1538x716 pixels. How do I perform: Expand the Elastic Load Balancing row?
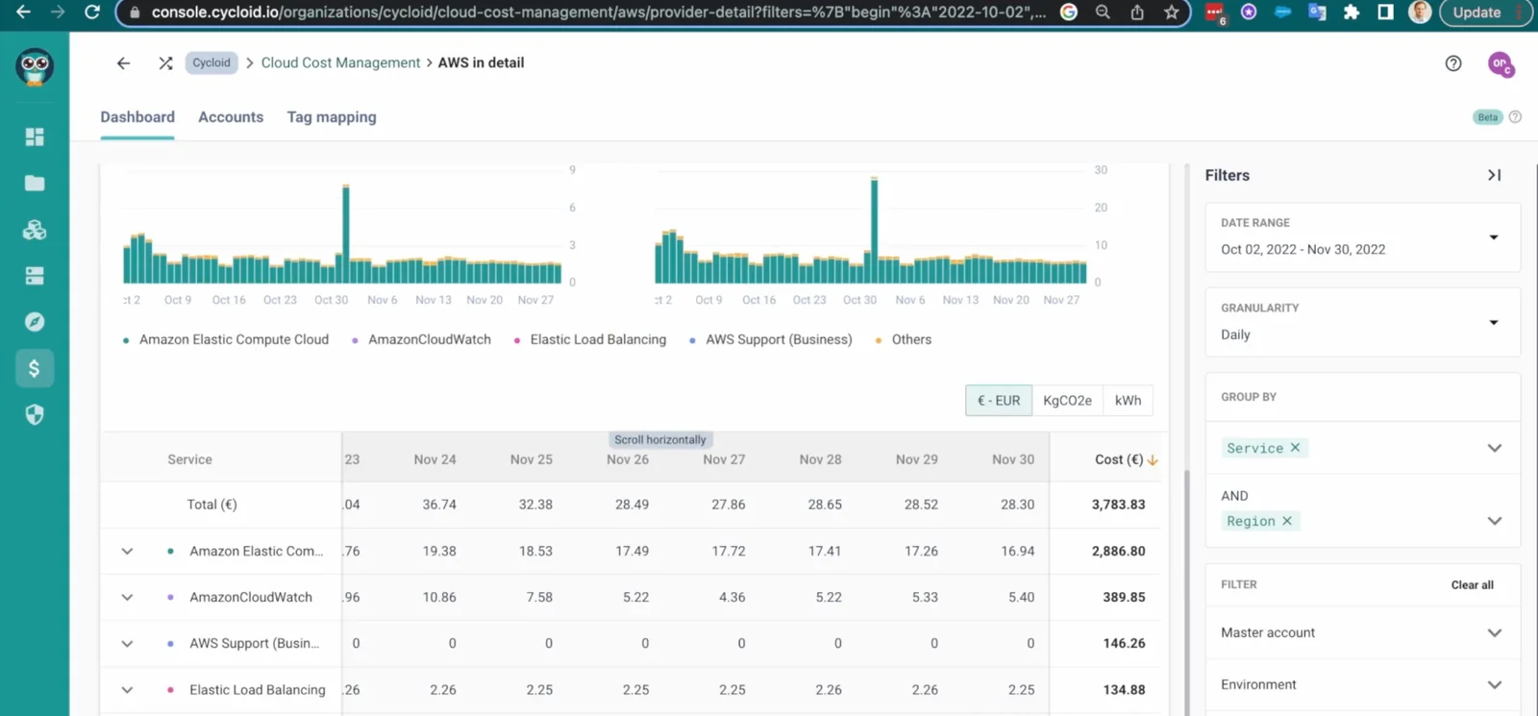127,690
